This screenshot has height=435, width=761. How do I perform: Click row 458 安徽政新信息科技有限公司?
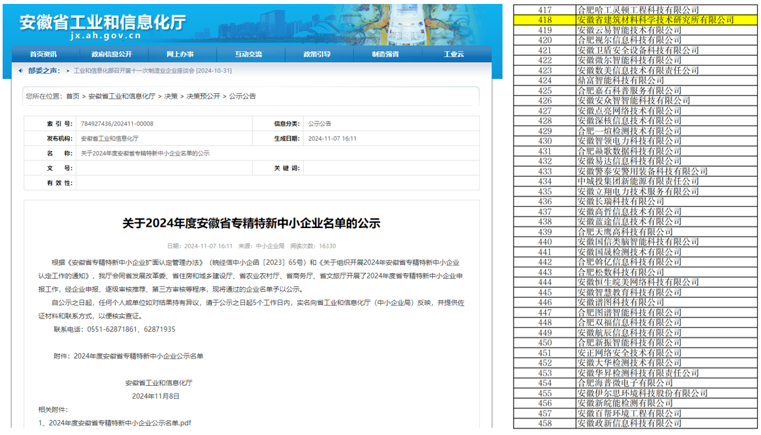(629, 423)
